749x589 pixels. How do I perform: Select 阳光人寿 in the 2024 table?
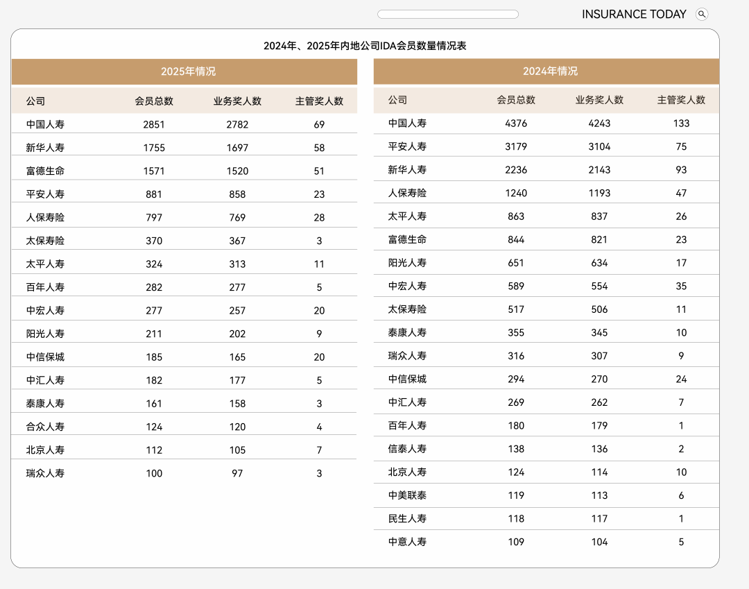408,263
